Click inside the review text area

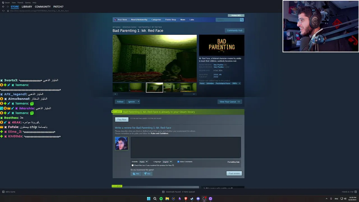(x=186, y=148)
